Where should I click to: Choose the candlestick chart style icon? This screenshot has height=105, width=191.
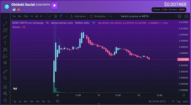(x=56, y=16)
